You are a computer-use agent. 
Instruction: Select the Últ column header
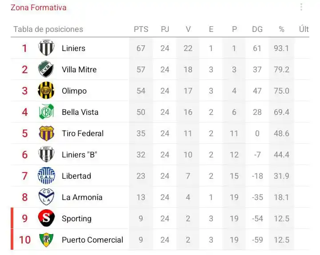[304, 29]
